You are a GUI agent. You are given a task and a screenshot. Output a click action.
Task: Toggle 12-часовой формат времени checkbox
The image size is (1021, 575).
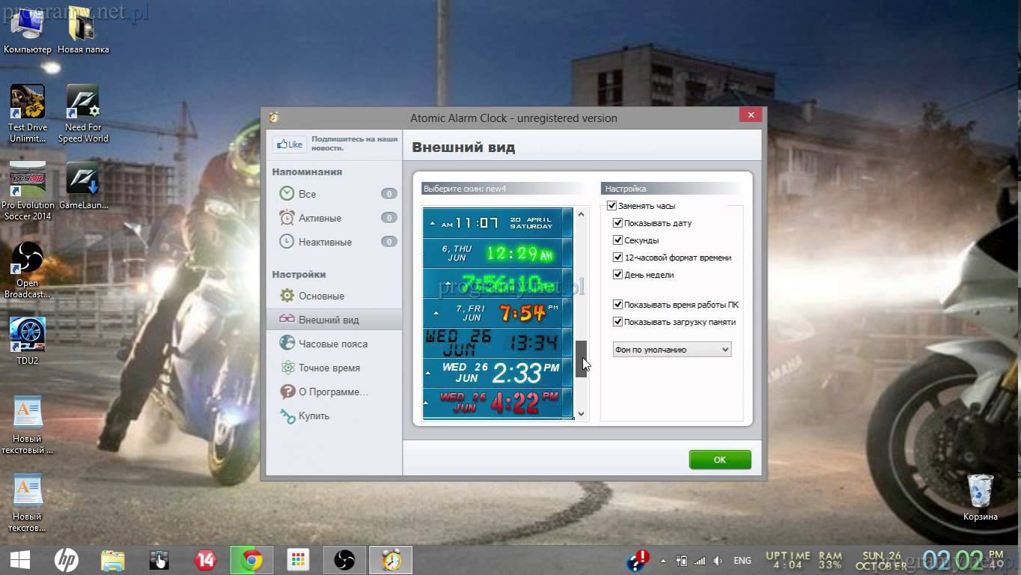[618, 258]
